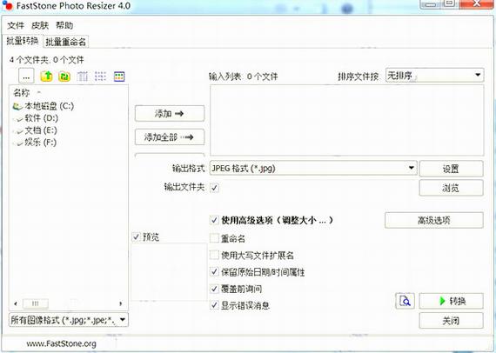
Task: Open the 排序文件按 sort dropdown
Action: click(x=434, y=76)
